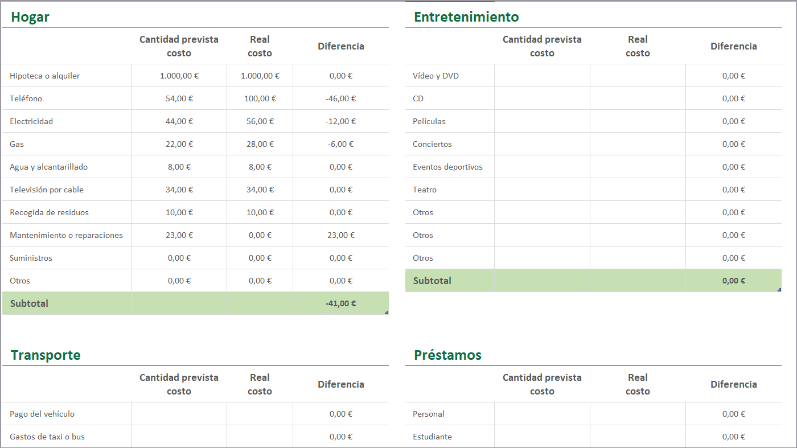Click the Vídeo y DVD planned amount cell
This screenshot has width=797, height=448.
coord(542,76)
